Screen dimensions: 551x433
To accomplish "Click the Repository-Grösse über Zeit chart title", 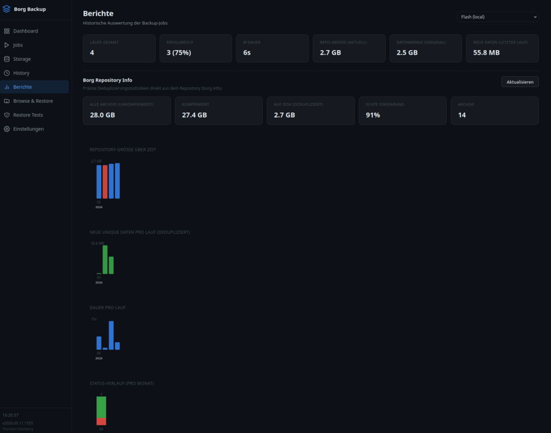I will pyautogui.click(x=123, y=149).
